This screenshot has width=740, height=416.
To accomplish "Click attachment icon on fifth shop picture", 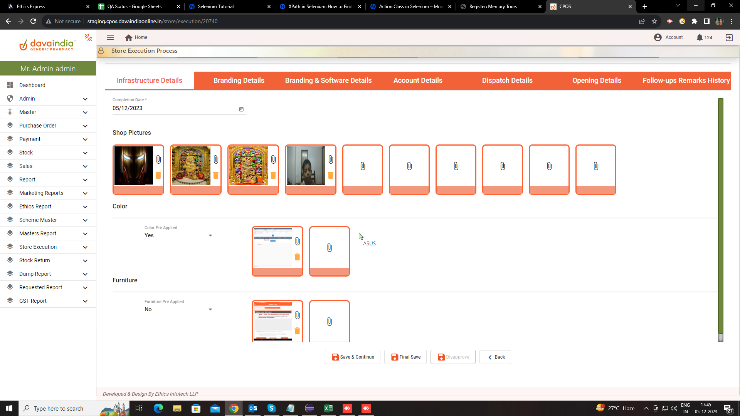I will pyautogui.click(x=363, y=166).
